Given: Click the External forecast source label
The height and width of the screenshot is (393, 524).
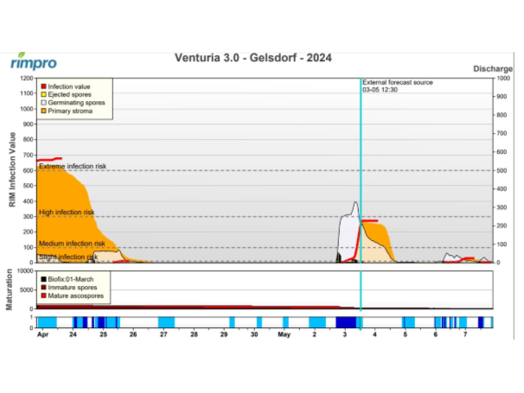Looking at the screenshot, I should coord(398,82).
